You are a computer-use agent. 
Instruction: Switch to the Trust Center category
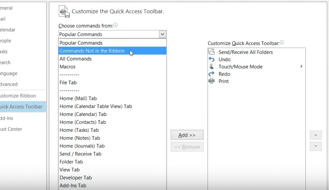(x=12, y=129)
